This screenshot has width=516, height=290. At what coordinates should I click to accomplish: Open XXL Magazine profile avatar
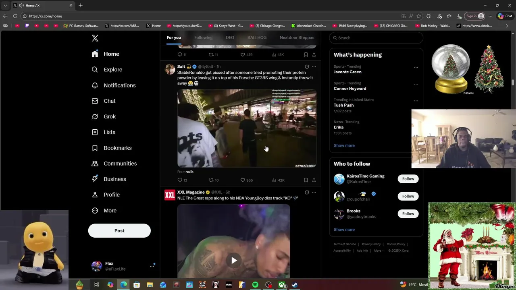(170, 195)
